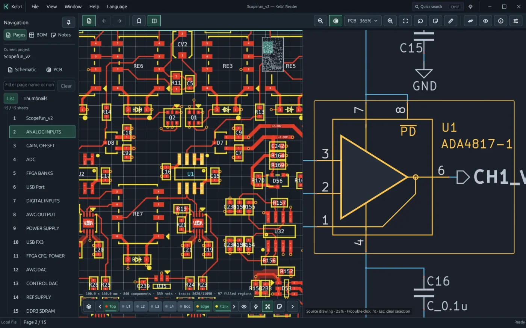526x328 pixels.
Task: Click the swap panes arrows icon
Action: (470, 21)
